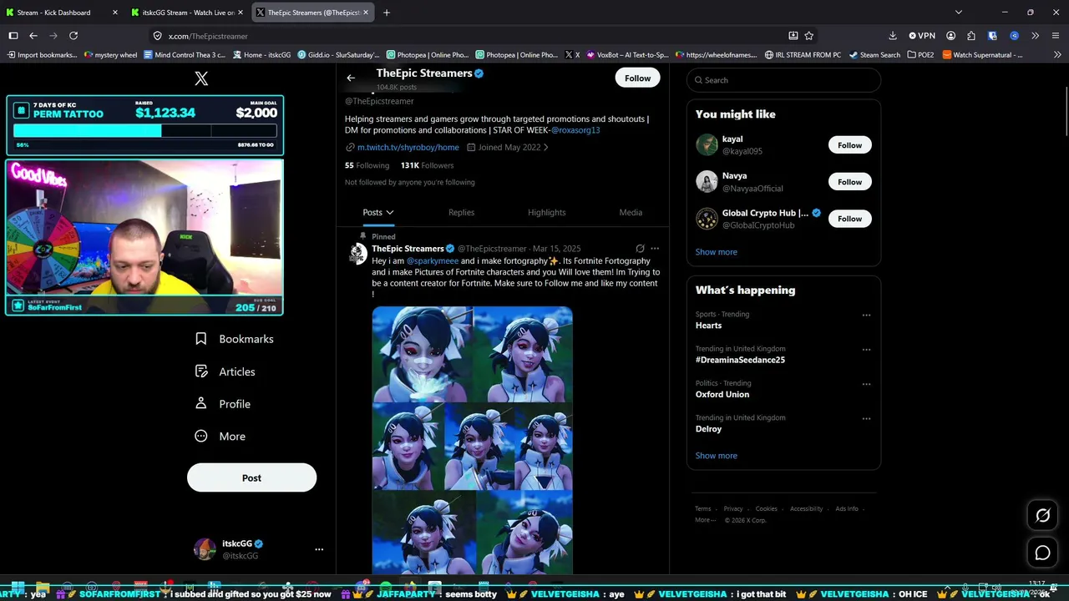Click the X logo in the sidebar

coord(201,78)
